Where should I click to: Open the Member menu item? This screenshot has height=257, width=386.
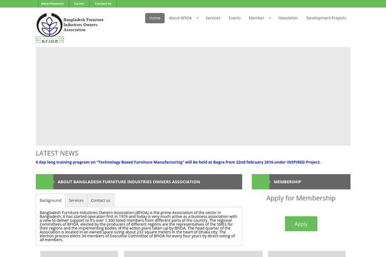(256, 18)
